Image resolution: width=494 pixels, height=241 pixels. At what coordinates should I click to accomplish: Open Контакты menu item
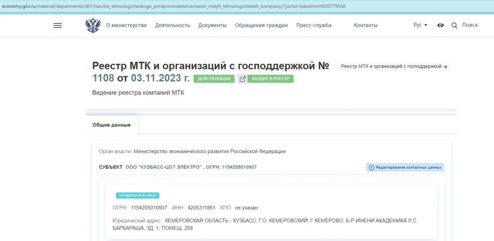pos(366,26)
